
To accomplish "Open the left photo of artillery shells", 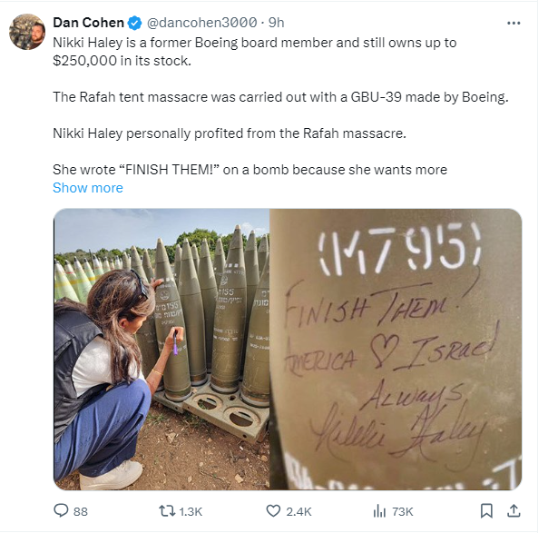I will [161, 349].
